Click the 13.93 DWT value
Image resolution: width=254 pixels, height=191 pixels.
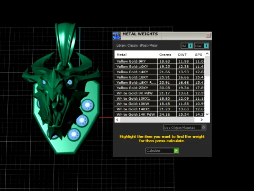point(184,72)
